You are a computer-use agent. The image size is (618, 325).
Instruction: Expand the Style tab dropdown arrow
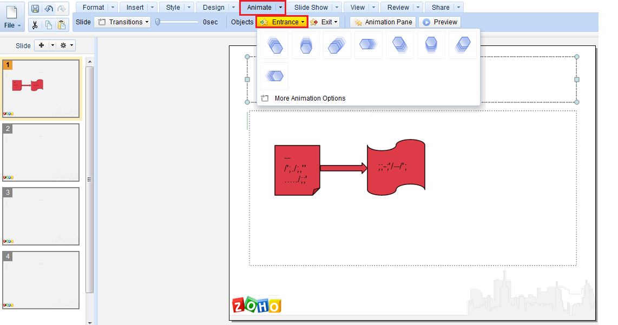pyautogui.click(x=189, y=8)
